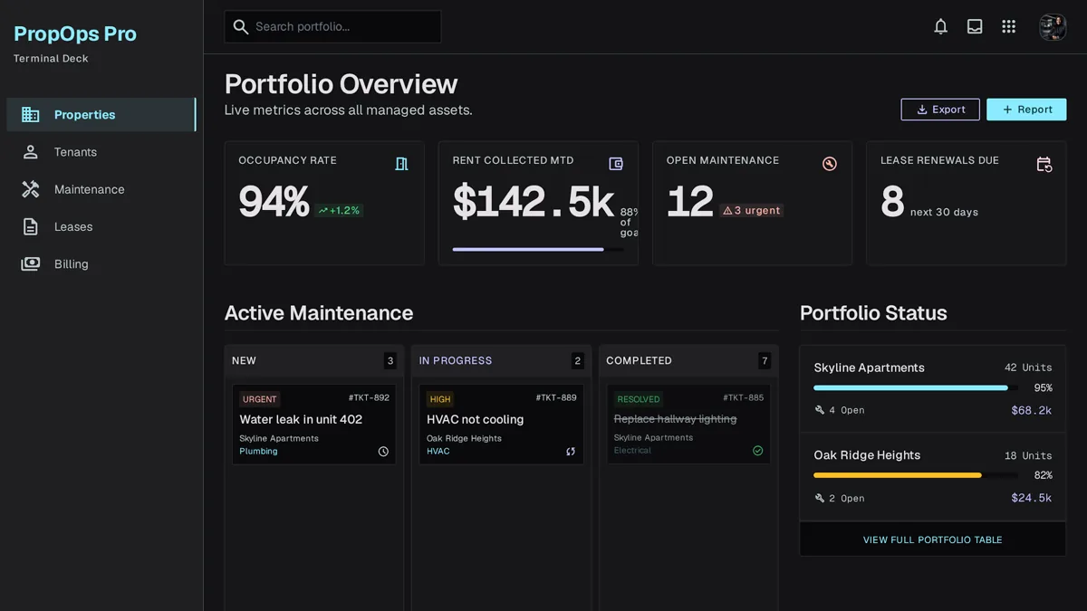This screenshot has width=1087, height=611.
Task: Click the trending arrow in +1.2% badge
Action: point(323,211)
